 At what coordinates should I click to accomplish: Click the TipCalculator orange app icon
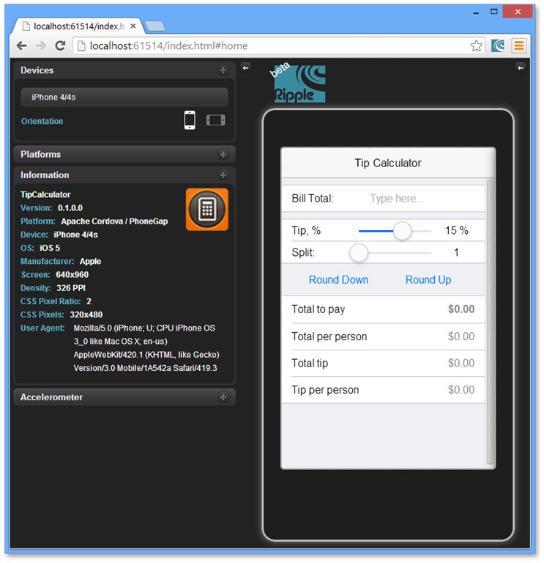(x=207, y=210)
